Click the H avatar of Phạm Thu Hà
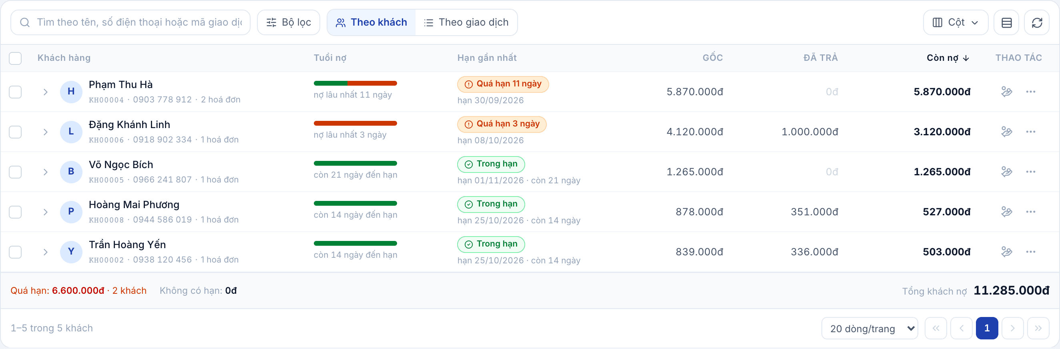 tap(71, 91)
